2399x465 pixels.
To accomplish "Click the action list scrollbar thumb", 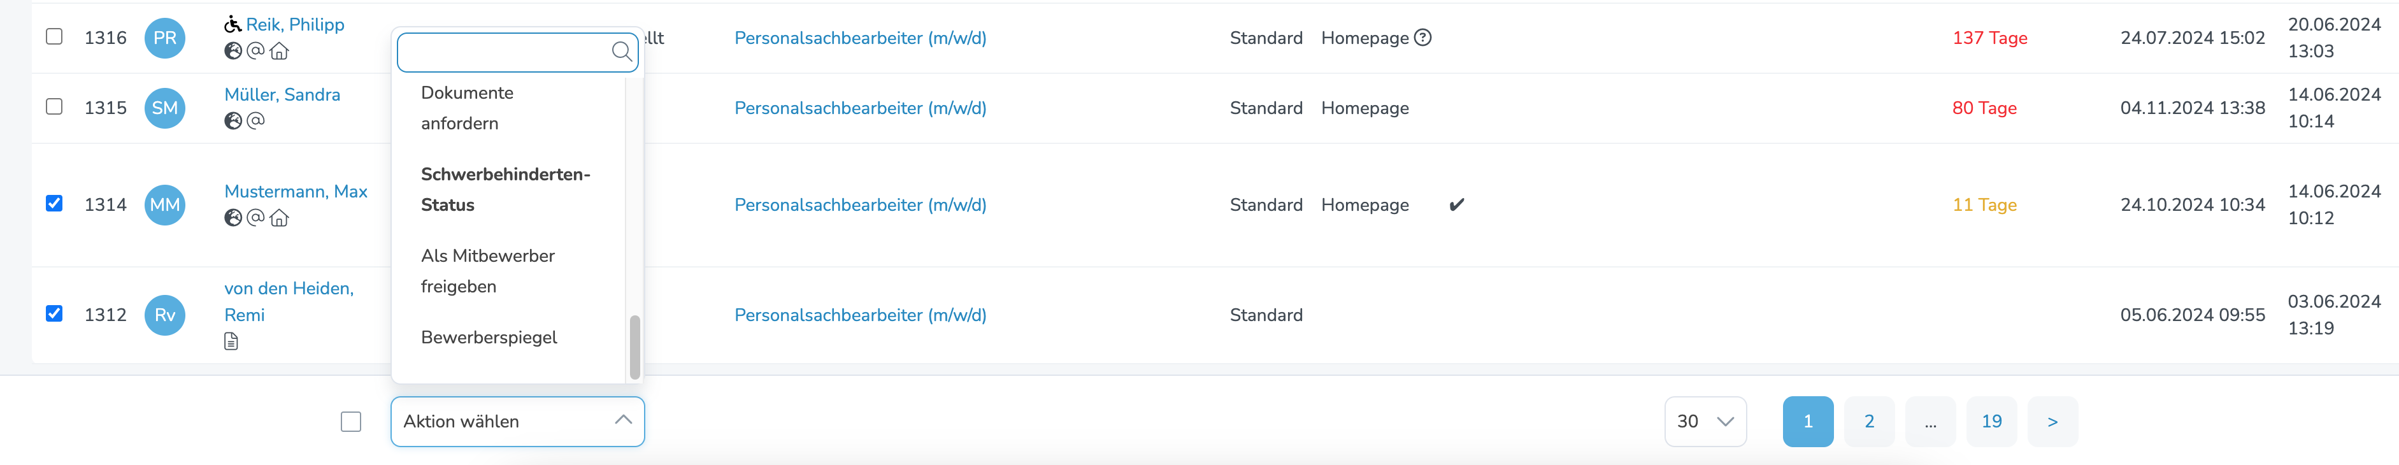I will pos(634,347).
